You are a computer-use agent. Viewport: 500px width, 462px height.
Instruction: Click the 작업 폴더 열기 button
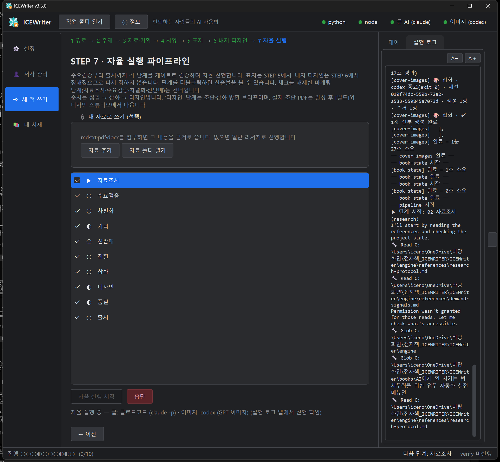coord(84,22)
